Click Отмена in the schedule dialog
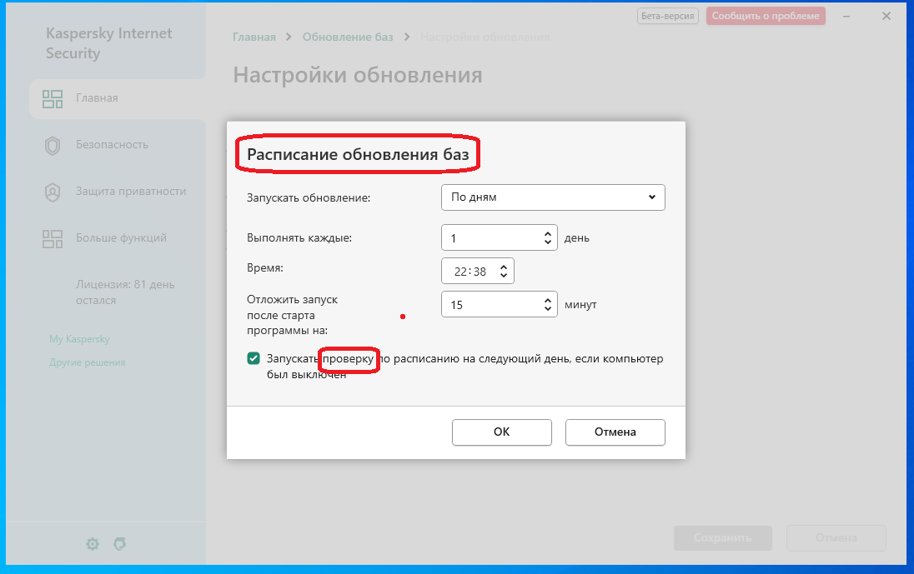 (615, 432)
